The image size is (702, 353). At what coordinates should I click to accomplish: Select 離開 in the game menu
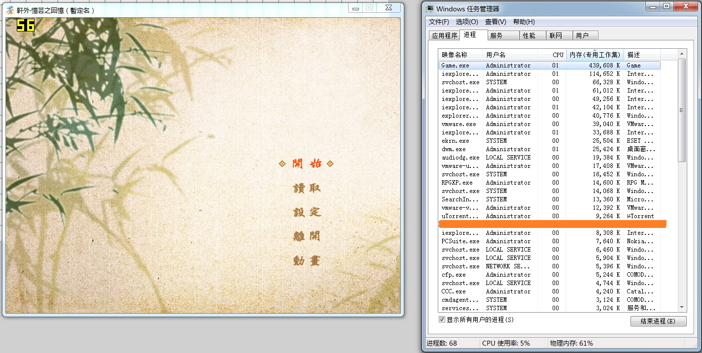pyautogui.click(x=307, y=236)
